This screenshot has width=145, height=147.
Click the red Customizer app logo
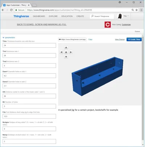108,25
